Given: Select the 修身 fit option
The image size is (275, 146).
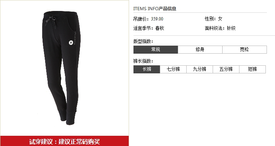Looking at the screenshot, I should click(200, 50).
